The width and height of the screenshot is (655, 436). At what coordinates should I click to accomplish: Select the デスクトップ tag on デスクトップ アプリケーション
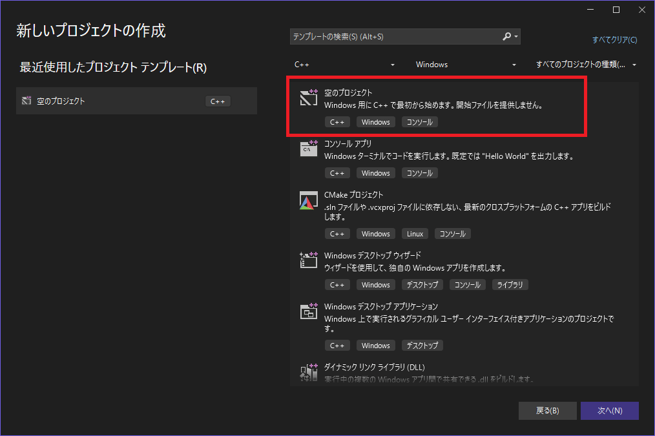pyautogui.click(x=422, y=345)
